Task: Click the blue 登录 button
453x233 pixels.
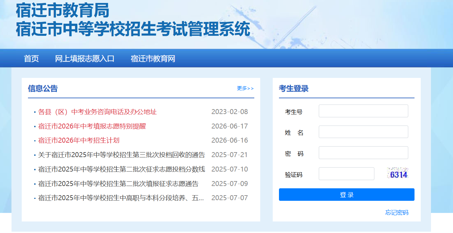Action: [346, 195]
